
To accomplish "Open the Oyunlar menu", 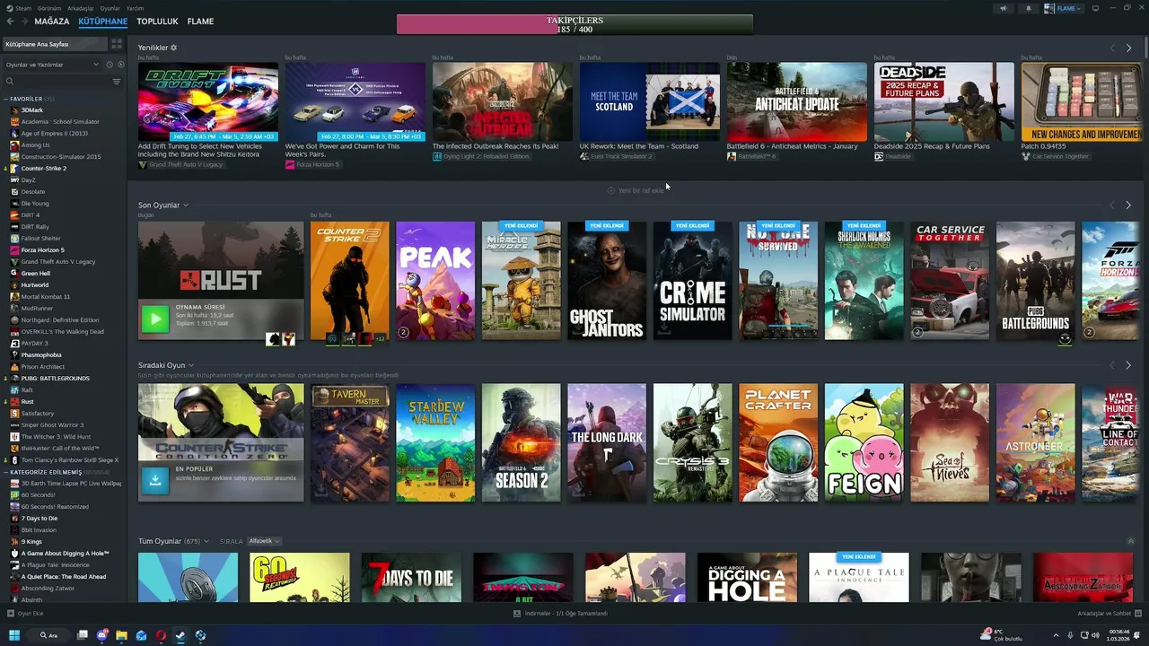I will [x=110, y=8].
